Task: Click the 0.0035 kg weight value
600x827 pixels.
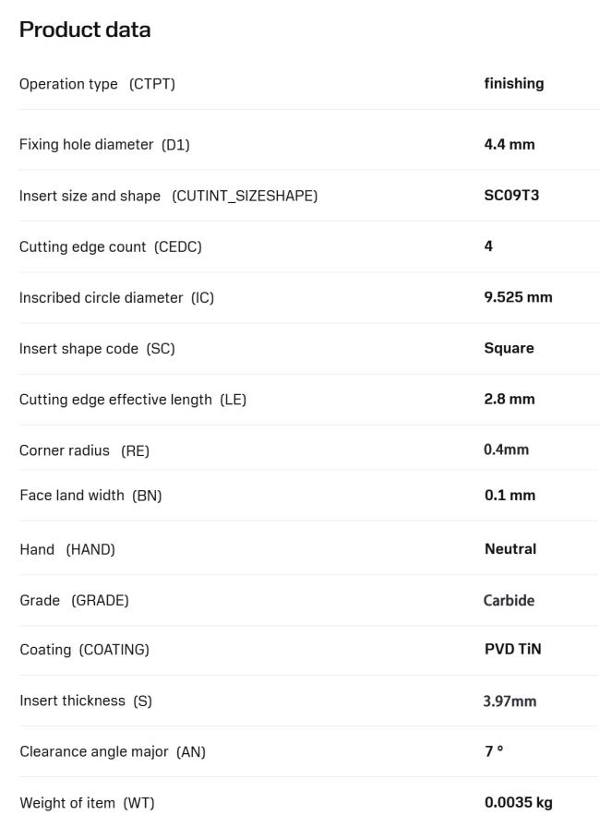Action: (x=519, y=802)
